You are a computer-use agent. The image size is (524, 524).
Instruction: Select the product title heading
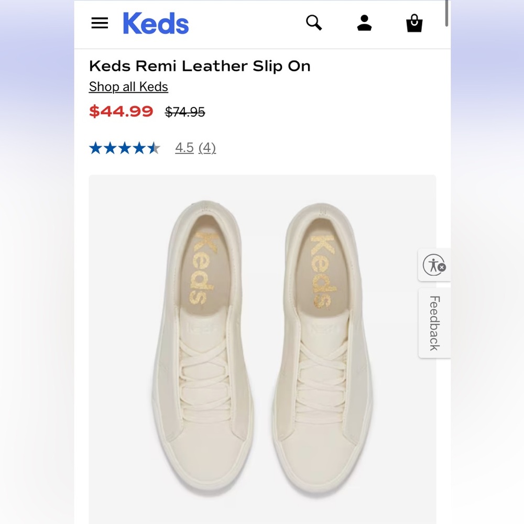[x=199, y=66]
